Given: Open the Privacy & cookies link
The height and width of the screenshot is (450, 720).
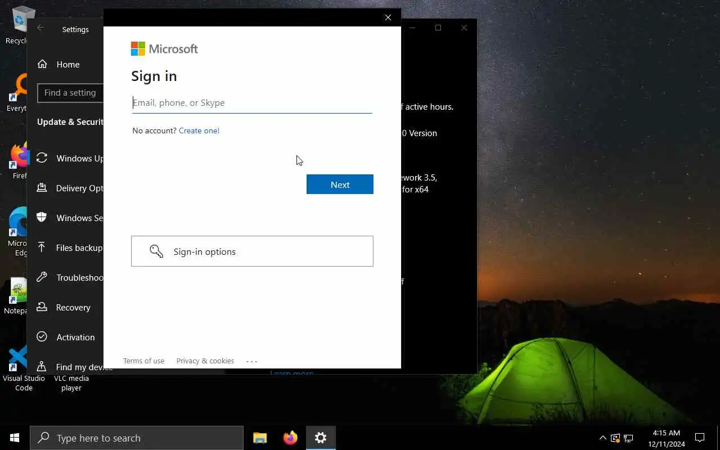Looking at the screenshot, I should [x=205, y=361].
